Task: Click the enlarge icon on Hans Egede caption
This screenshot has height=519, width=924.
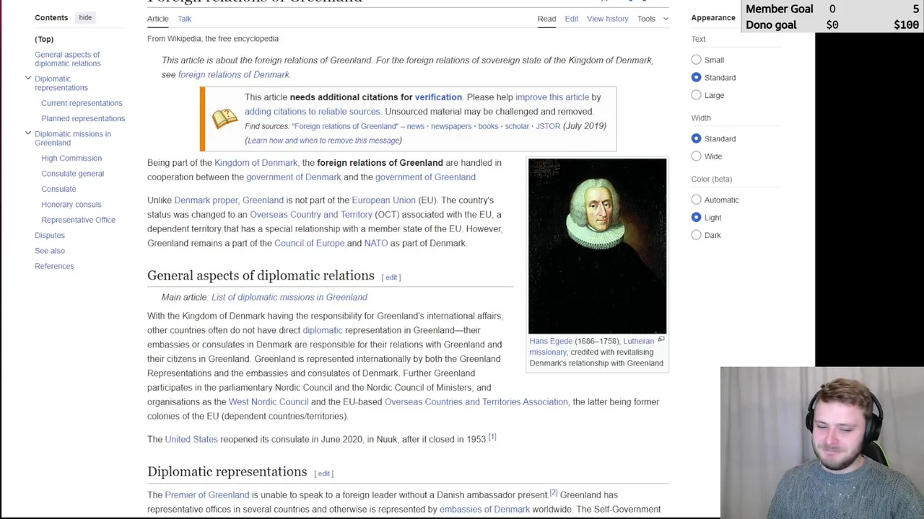Action: coord(661,339)
